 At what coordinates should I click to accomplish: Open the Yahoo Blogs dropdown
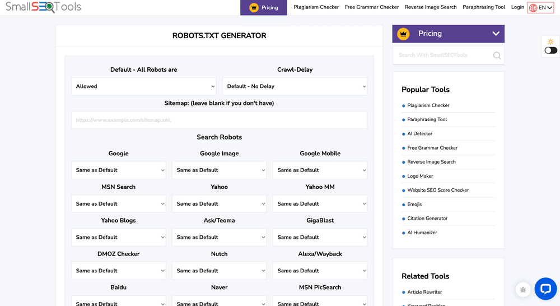(x=119, y=238)
